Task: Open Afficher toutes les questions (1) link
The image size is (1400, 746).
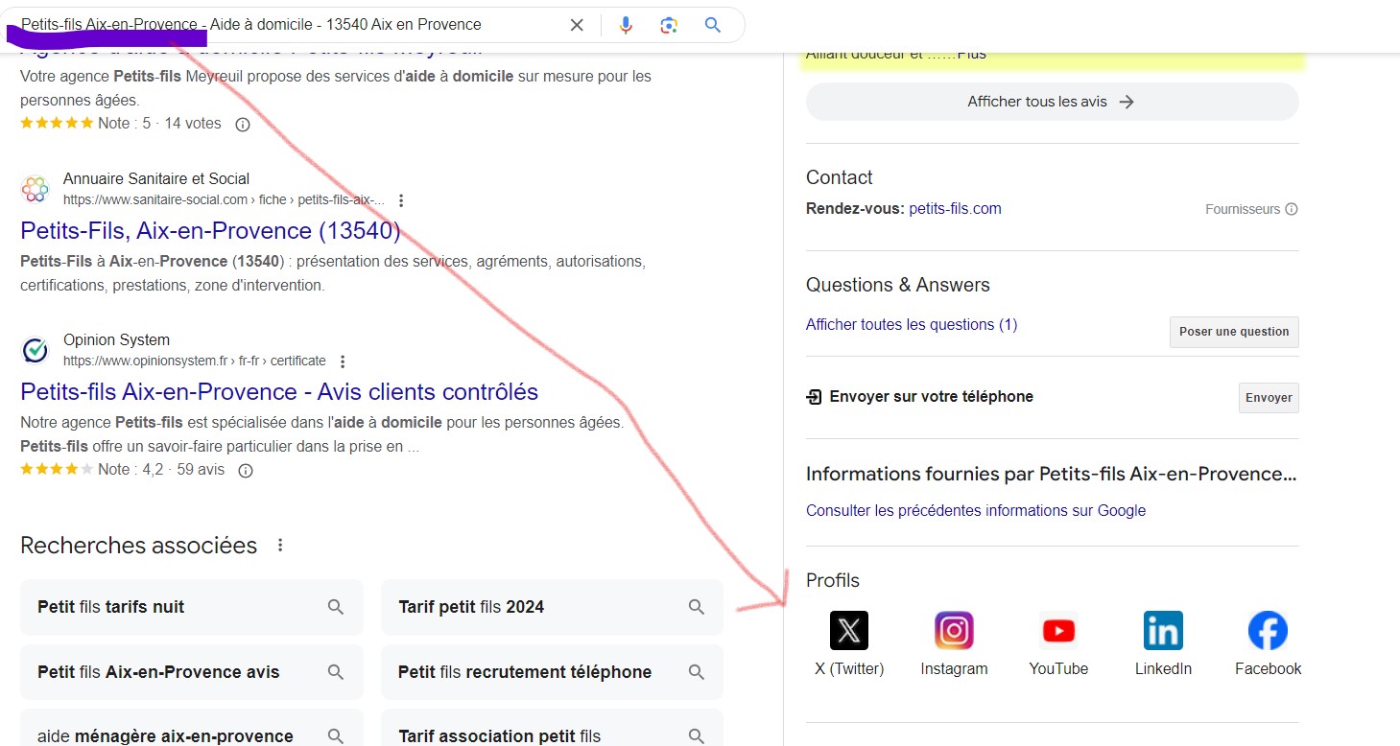Action: tap(912, 324)
